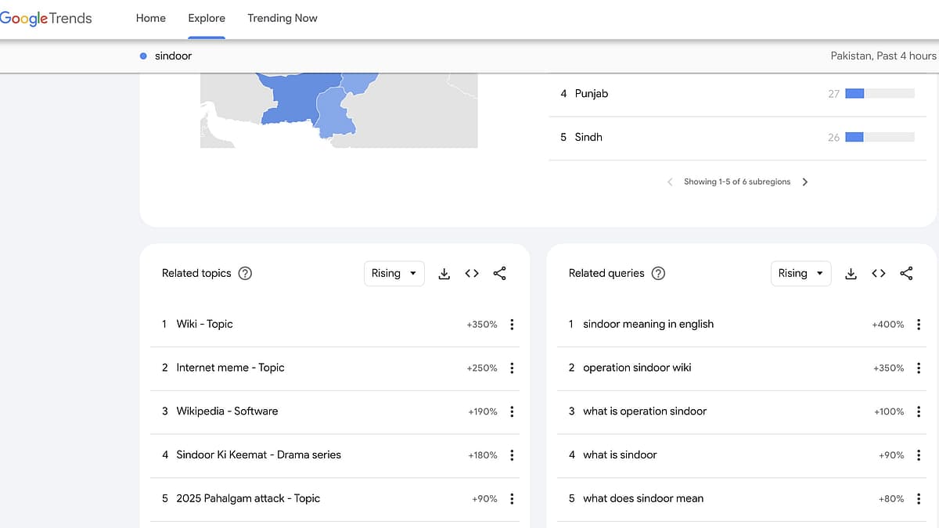The image size is (939, 528).
Task: Expand Rising dropdown in Related queries
Action: click(800, 273)
